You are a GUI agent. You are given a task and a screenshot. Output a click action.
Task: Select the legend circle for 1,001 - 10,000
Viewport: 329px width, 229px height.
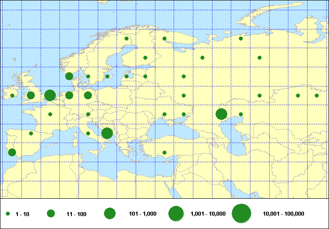tap(176, 214)
